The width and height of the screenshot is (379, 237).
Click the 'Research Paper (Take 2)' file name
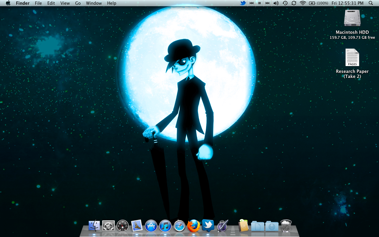click(x=352, y=74)
